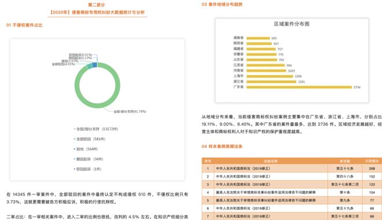Click the donut label "其他(3.93%)"
The height and width of the screenshot is (220, 382).
(69, 61)
